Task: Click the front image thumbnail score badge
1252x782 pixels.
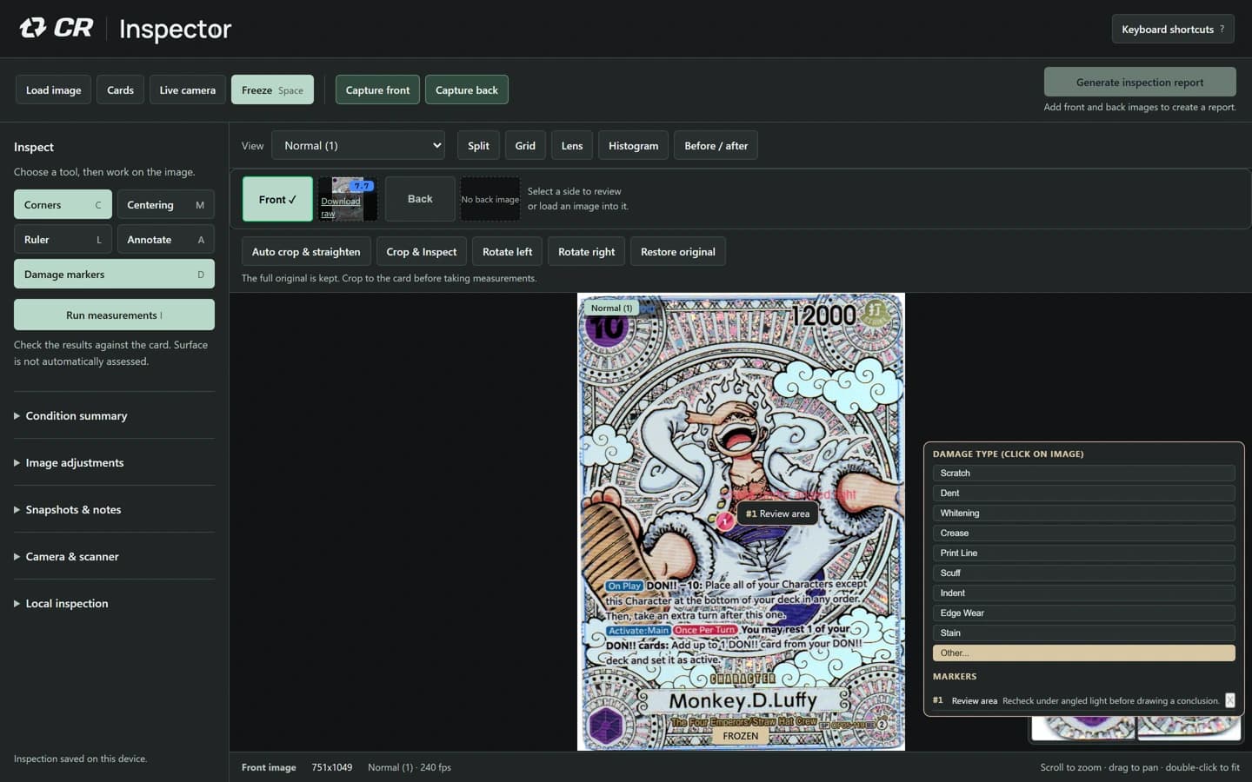Action: (x=363, y=185)
